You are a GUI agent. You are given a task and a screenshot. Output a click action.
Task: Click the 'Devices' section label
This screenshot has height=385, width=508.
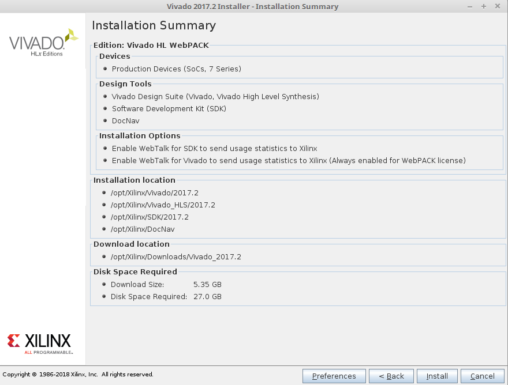point(115,56)
